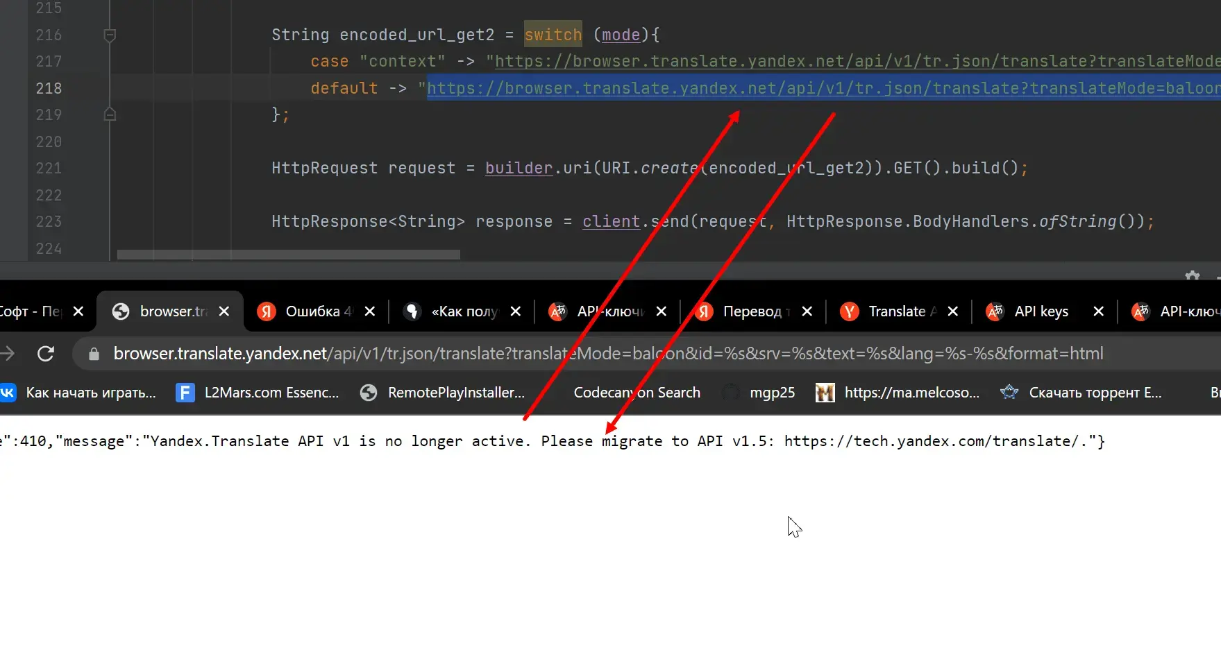The image size is (1221, 659).
Task: Close the browser.tr tab
Action: 224,311
